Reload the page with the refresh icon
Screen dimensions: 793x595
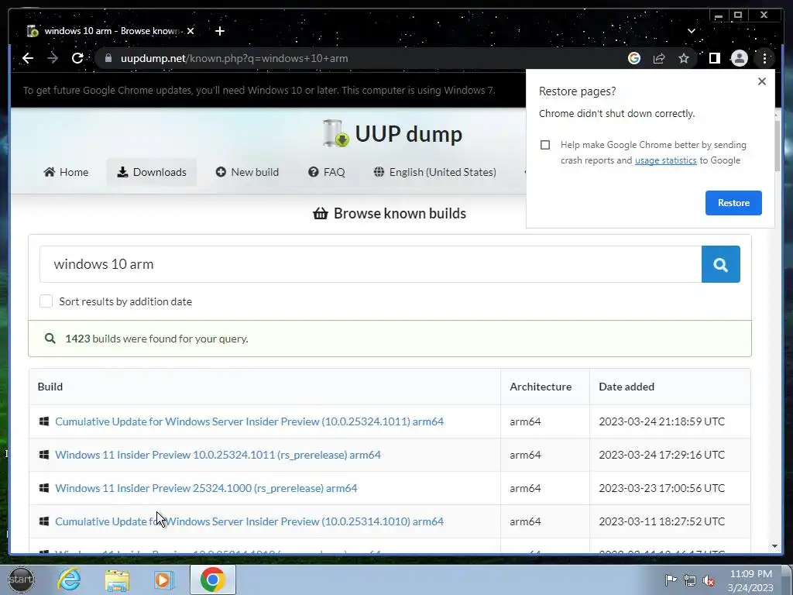click(x=77, y=58)
